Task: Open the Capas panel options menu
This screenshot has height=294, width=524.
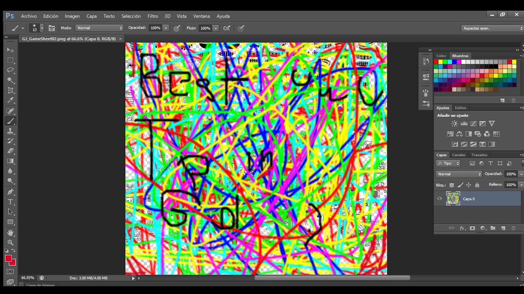Action: click(521, 155)
